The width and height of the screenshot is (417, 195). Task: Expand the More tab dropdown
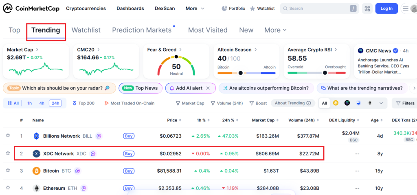click(275, 30)
